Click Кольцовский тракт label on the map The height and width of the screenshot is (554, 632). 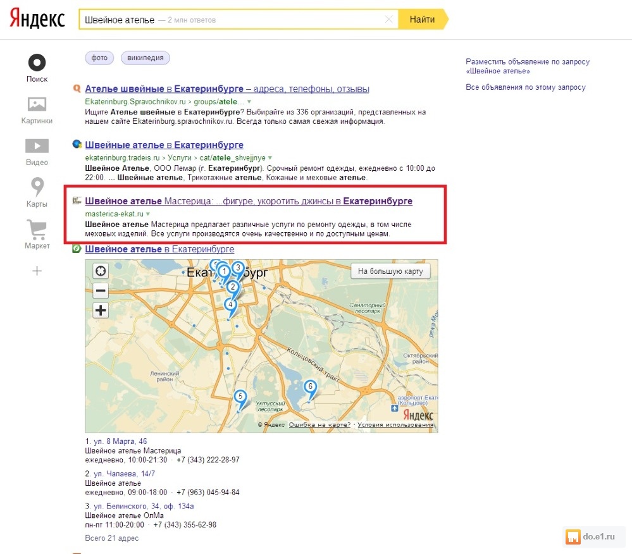coord(313,365)
